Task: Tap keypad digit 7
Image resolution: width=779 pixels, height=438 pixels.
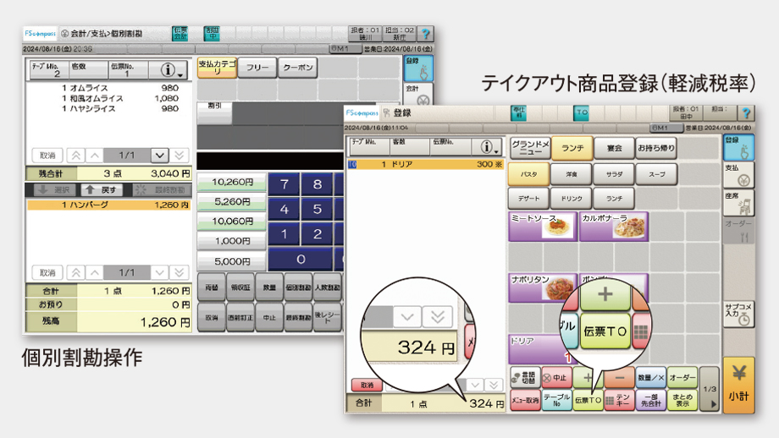Action: 285,184
